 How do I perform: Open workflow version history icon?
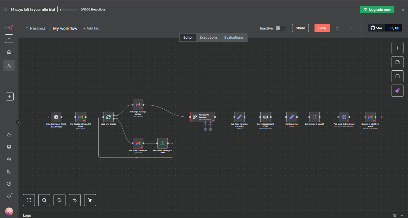tap(337, 28)
